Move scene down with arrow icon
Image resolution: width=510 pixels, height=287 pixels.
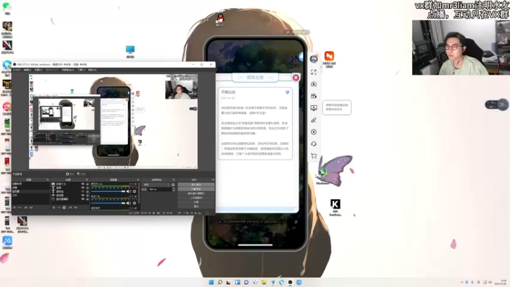[x=31, y=208]
